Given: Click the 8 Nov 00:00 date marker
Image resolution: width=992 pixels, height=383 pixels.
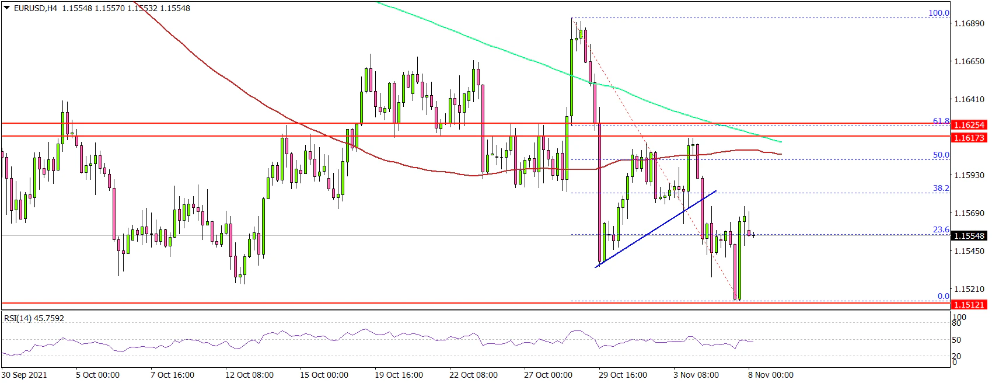Looking at the screenshot, I should [771, 375].
